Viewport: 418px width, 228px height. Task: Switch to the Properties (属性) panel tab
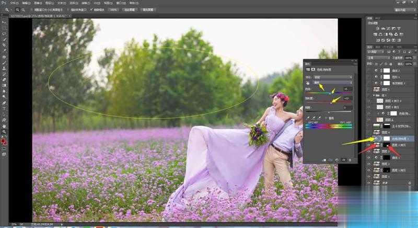click(x=307, y=64)
